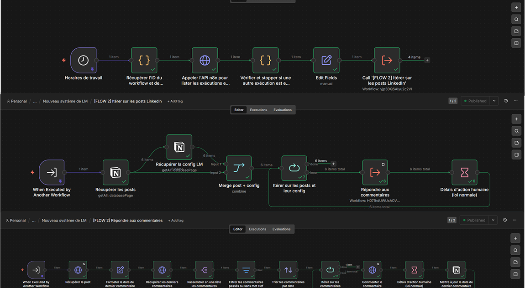Open the 'Edit Fields' node
Viewport: 525px width, 288px height.
pos(326,60)
